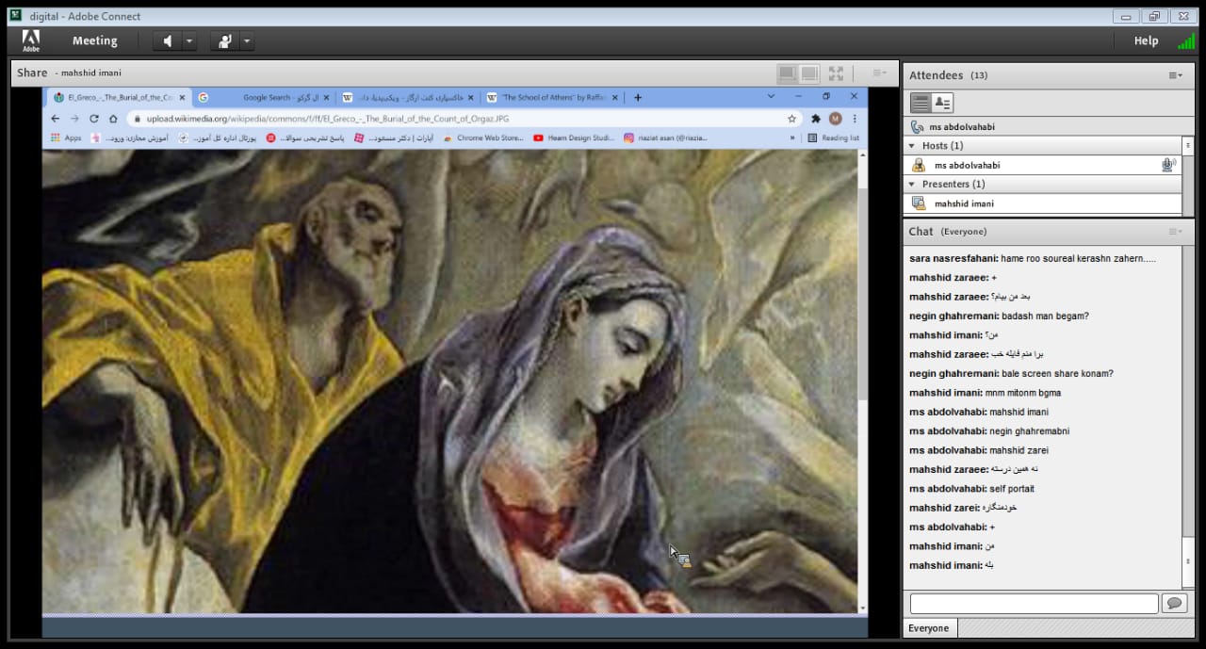Switch the Share pod to full screen
1206x649 pixels.
point(836,73)
